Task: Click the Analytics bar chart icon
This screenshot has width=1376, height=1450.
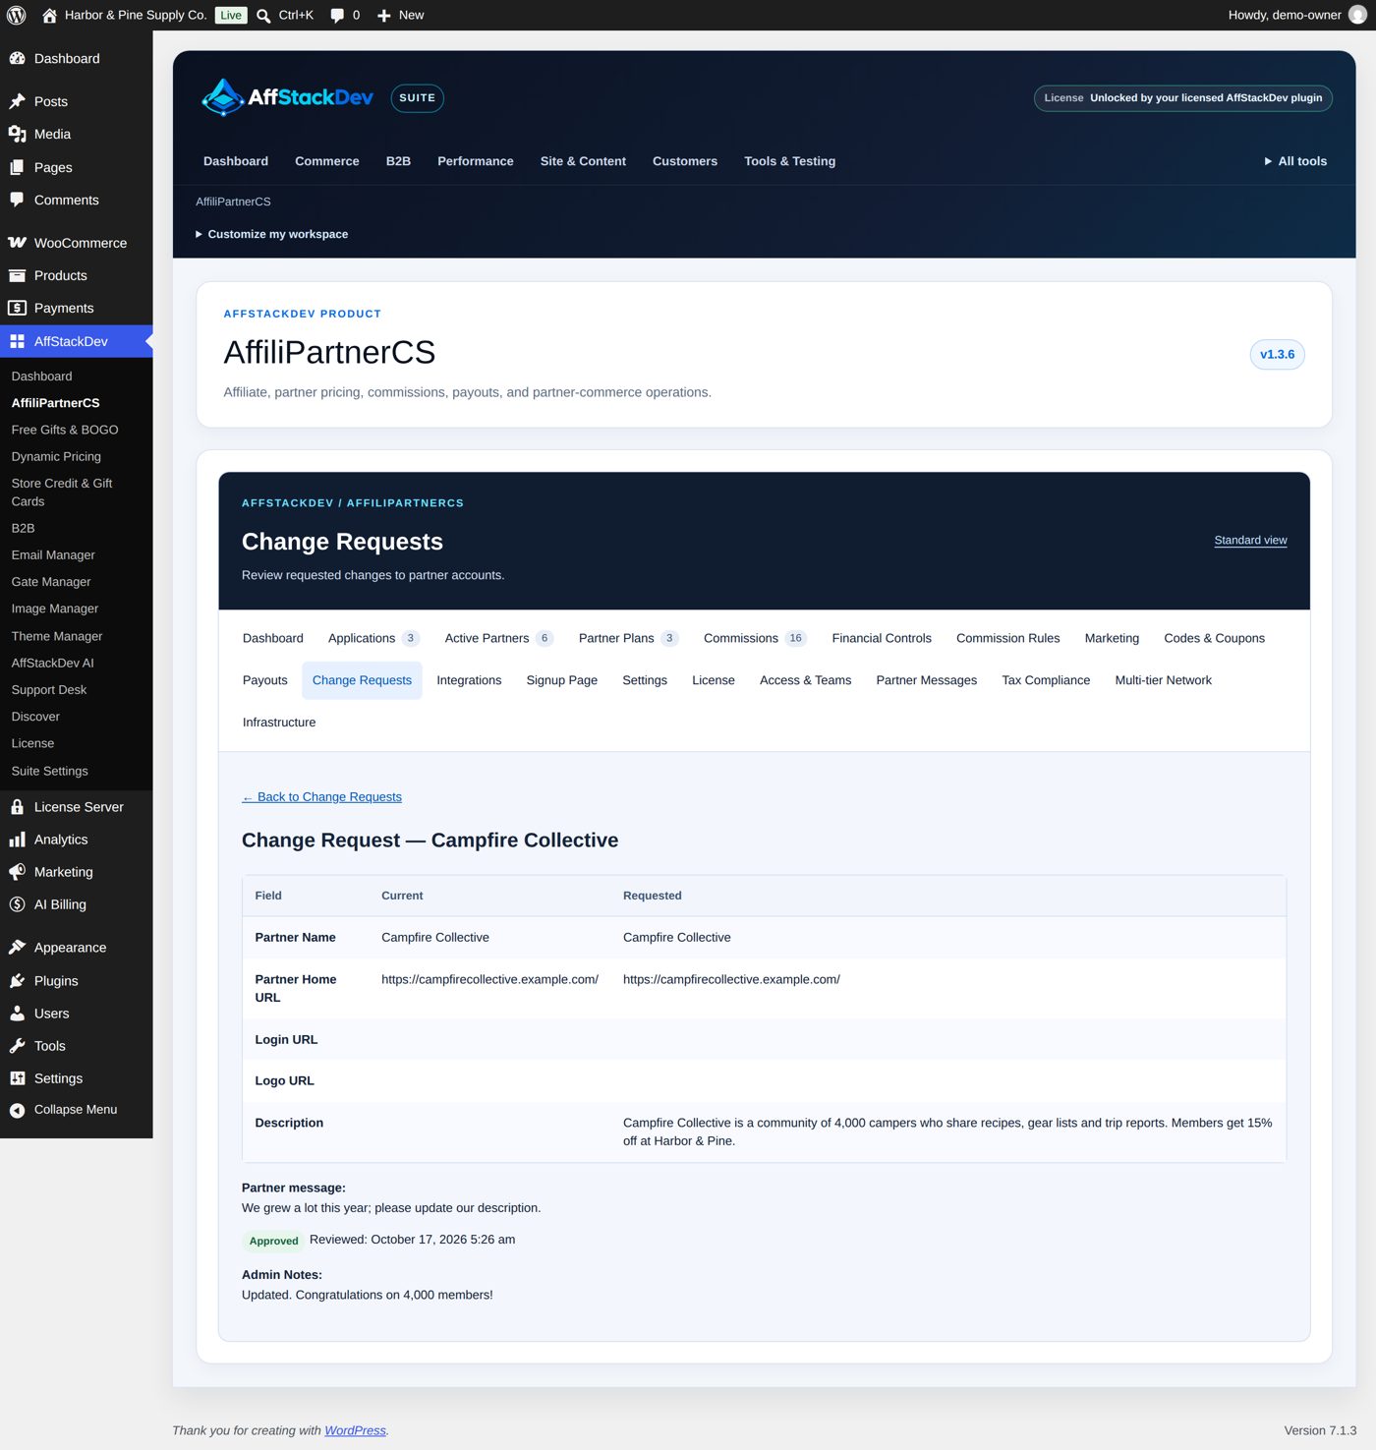Action: (17, 840)
